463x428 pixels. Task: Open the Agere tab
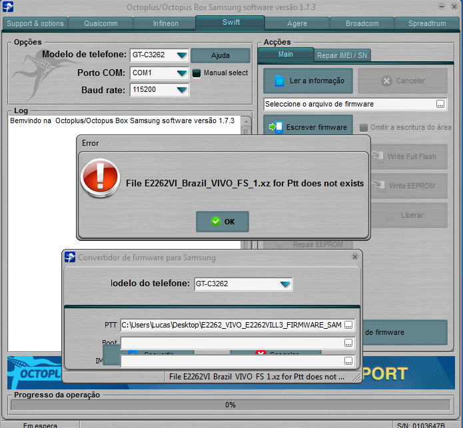point(297,23)
